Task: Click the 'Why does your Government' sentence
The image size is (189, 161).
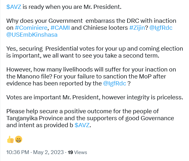Action: pos(91,28)
